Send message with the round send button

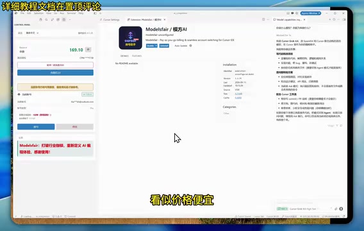[341, 209]
